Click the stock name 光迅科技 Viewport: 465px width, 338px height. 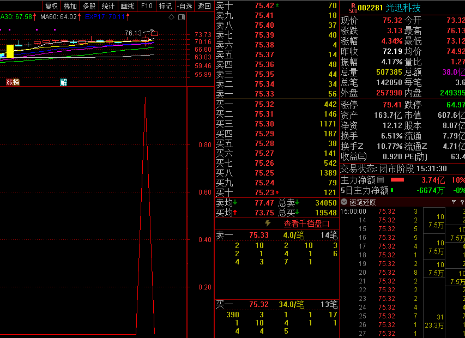click(x=403, y=8)
